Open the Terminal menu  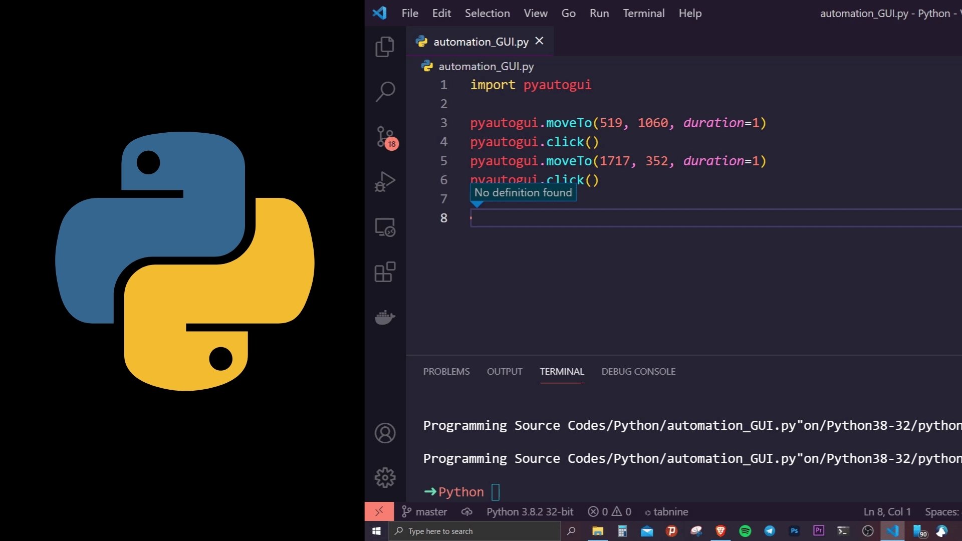coord(643,14)
